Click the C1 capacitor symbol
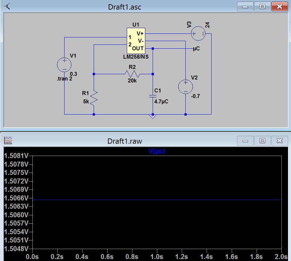Viewport: 291px width, 261px height. tap(153, 96)
